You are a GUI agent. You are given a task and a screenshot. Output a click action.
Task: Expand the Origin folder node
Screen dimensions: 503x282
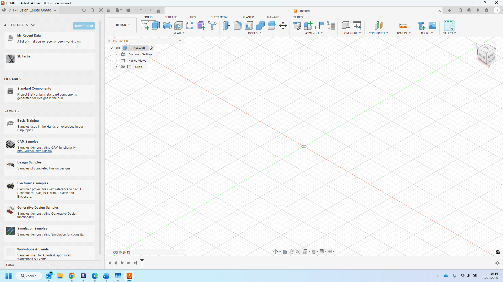coord(116,67)
